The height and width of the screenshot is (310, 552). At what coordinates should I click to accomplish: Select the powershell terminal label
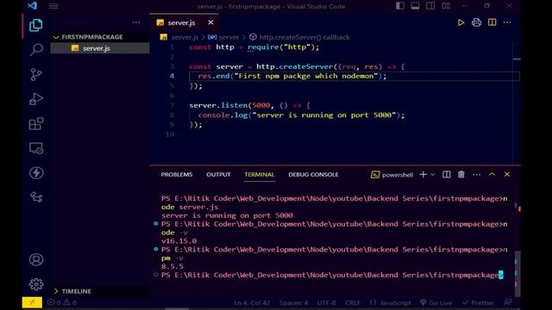[x=392, y=175]
